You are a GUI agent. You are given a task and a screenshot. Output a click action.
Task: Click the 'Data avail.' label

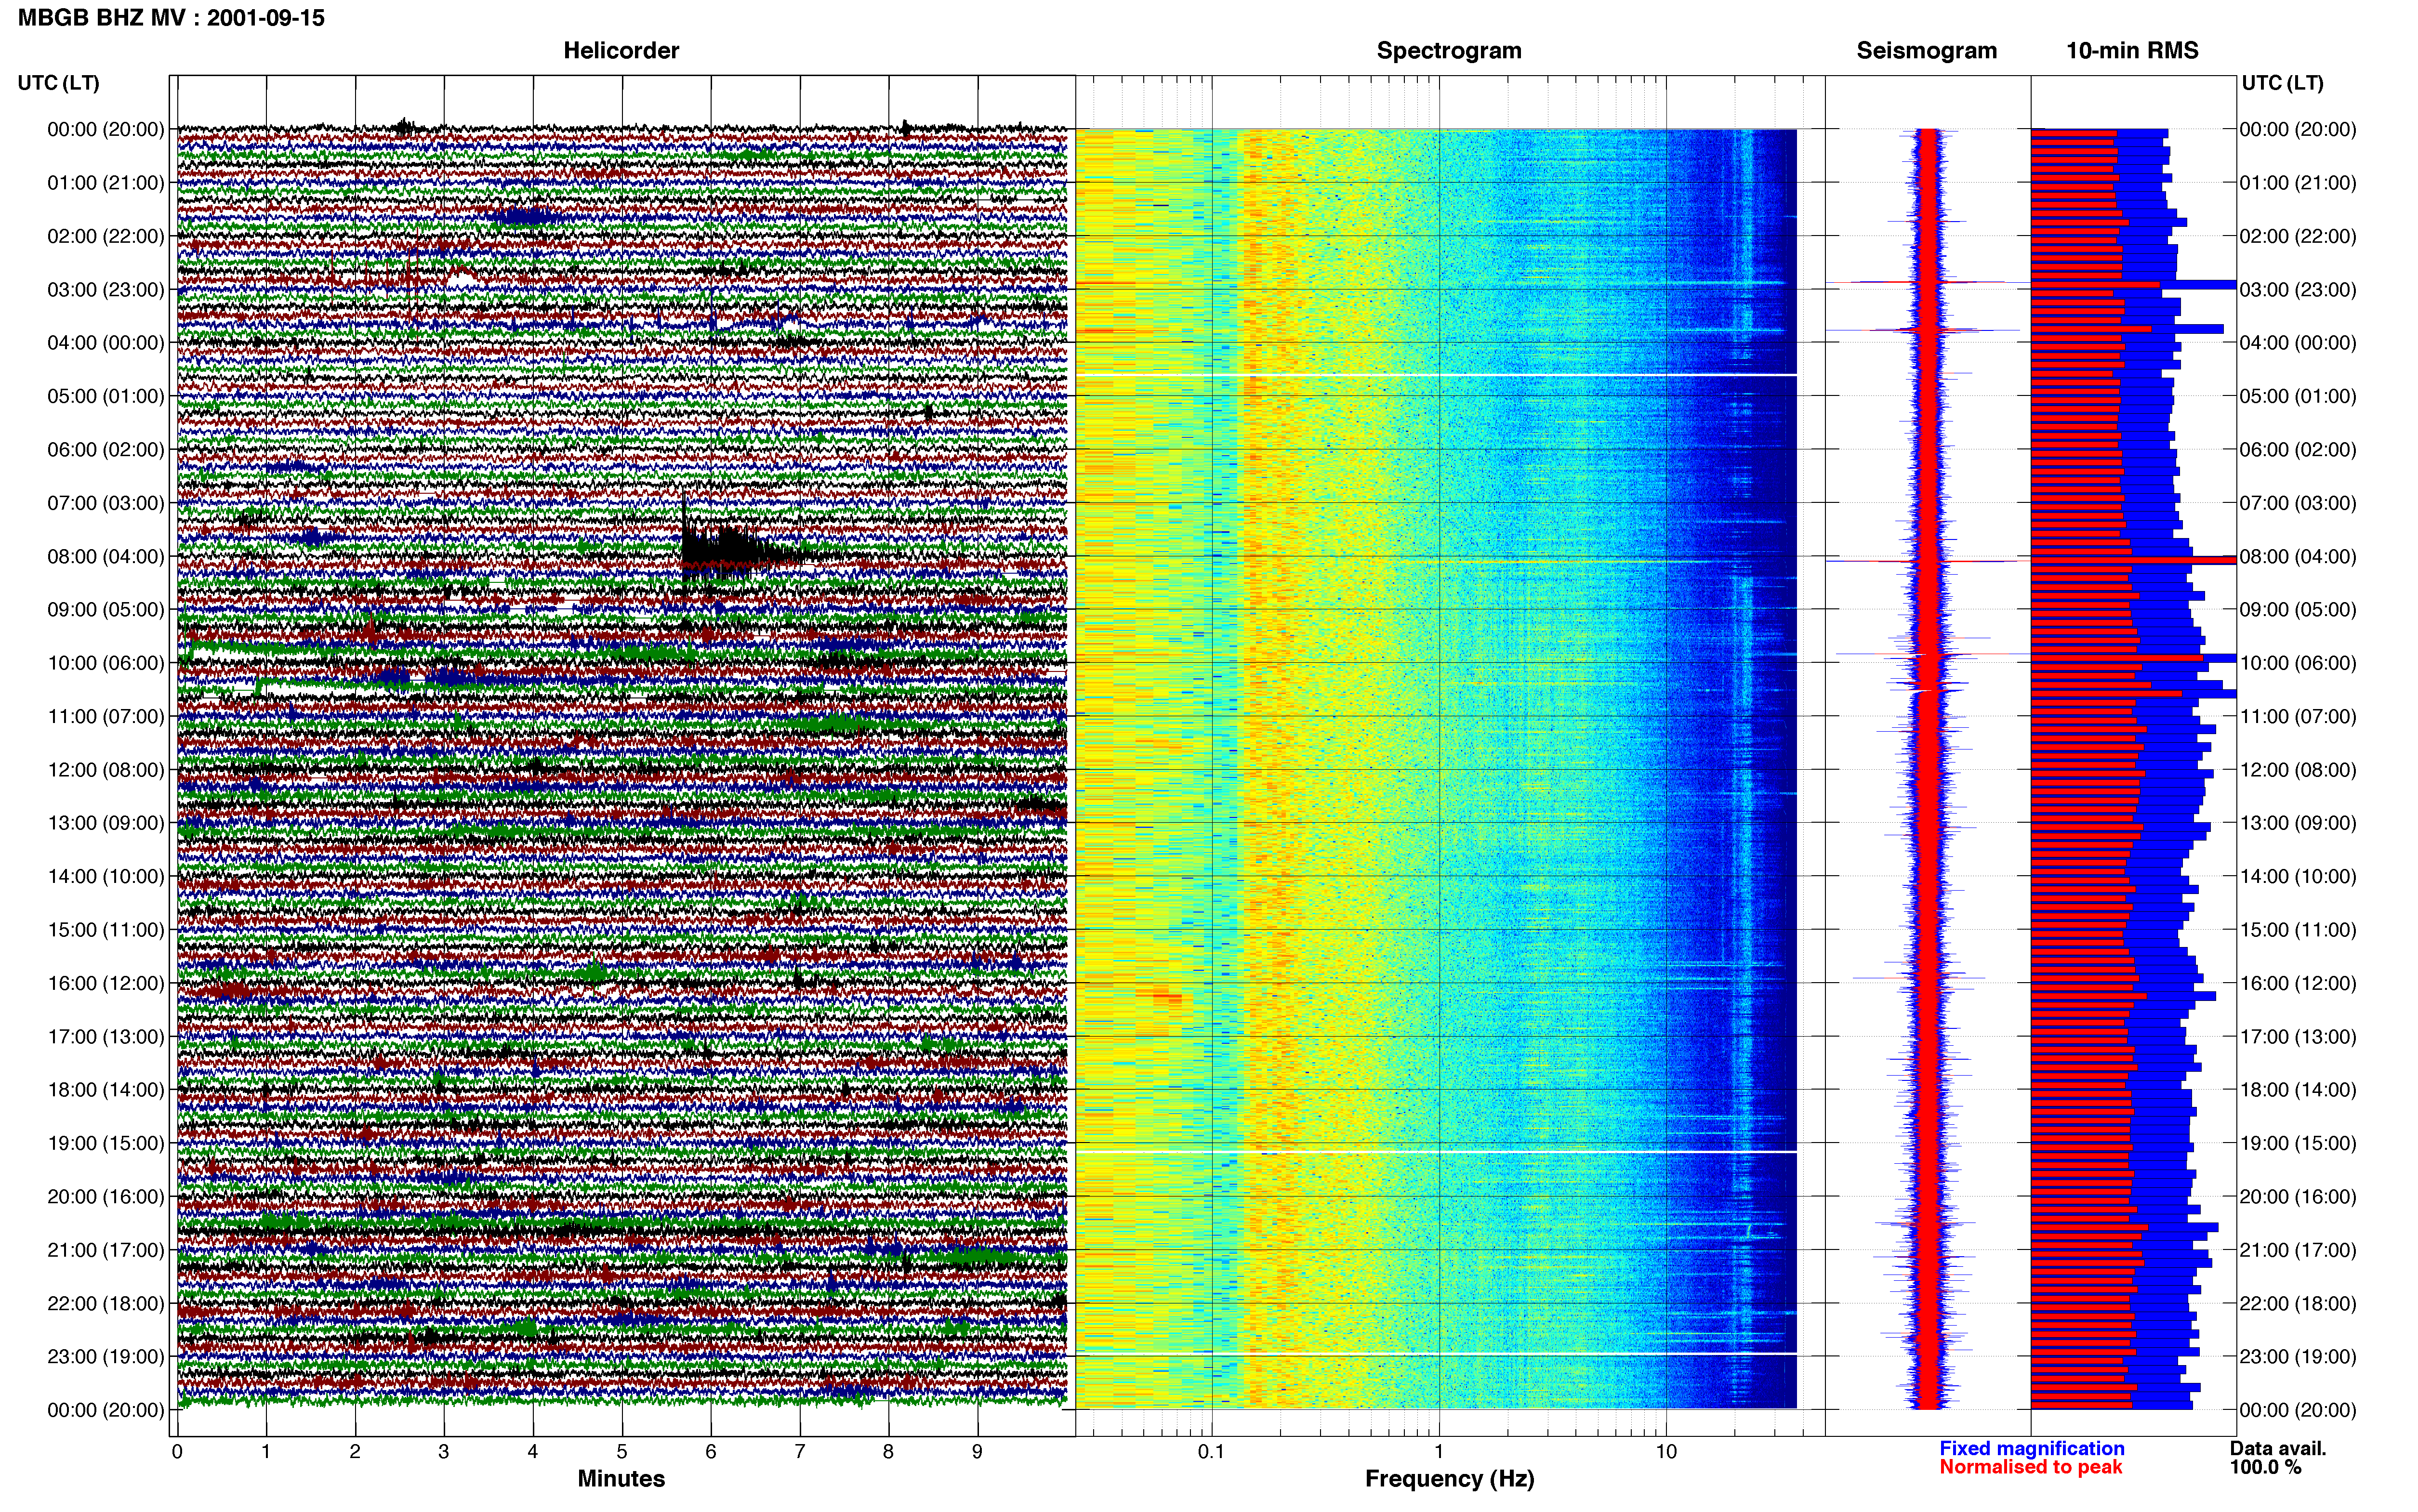[2278, 1448]
